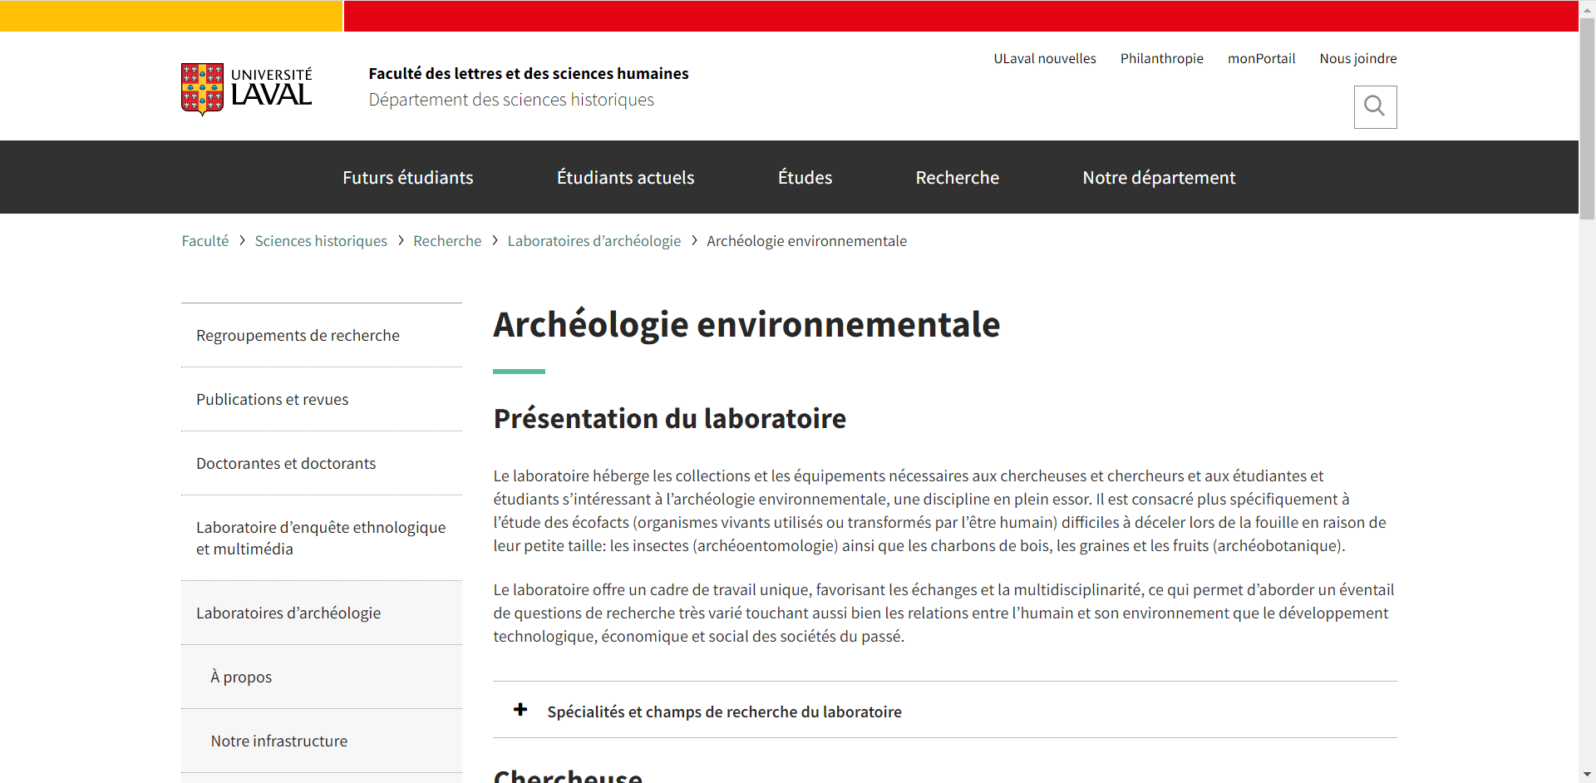Click Nous joindre
The height and width of the screenshot is (783, 1596).
pyautogui.click(x=1358, y=58)
